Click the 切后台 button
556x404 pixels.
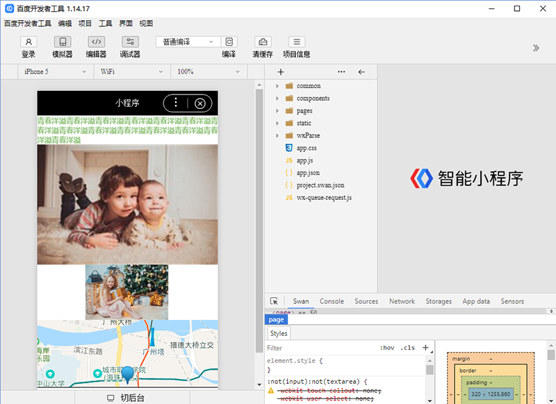click(x=126, y=398)
